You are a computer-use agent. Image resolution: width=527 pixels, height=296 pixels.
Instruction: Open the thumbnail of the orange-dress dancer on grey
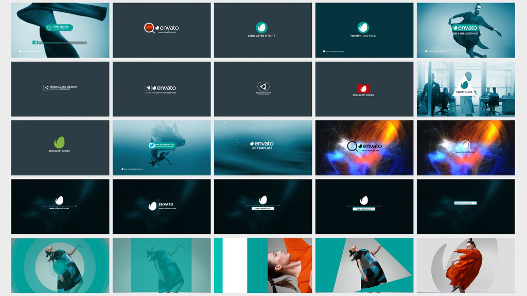466,266
